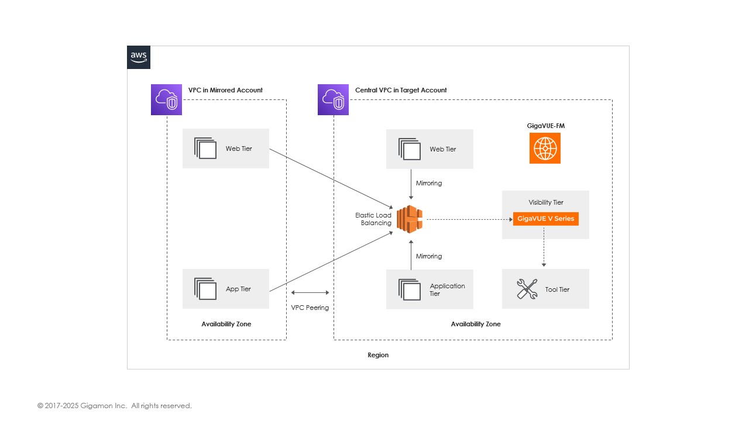Click the Tool Tier wrench icon
Viewport: 749px width, 421px height.
pyautogui.click(x=527, y=289)
